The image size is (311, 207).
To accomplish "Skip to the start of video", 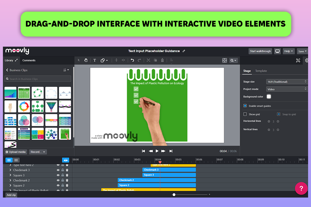I will point(143,151).
